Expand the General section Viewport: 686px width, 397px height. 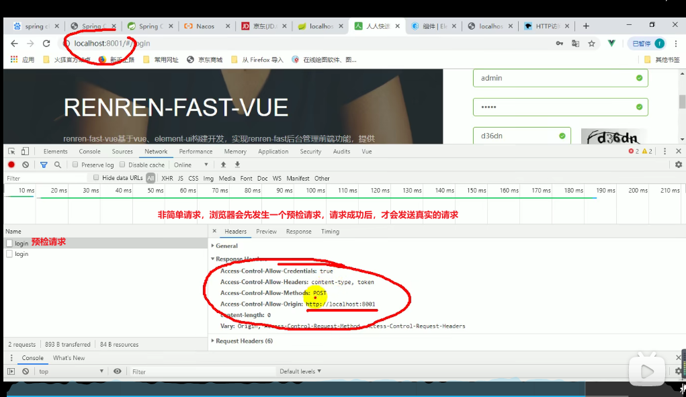tap(224, 246)
